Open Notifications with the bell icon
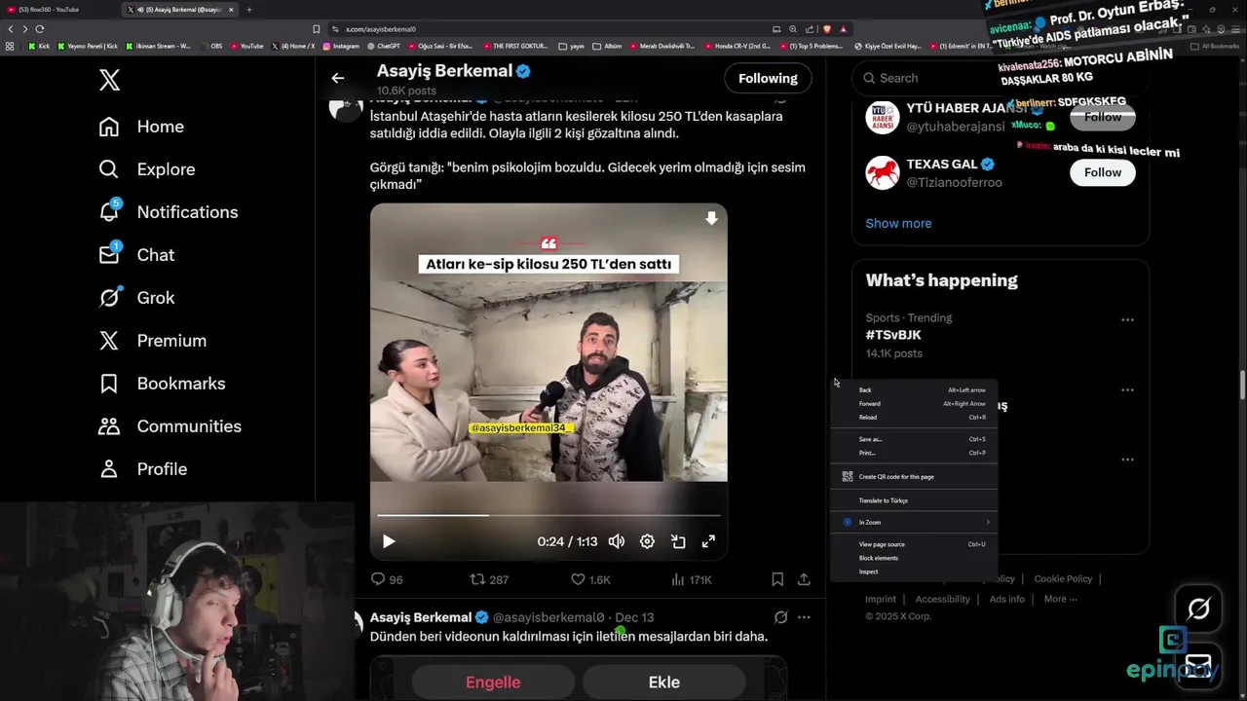The image size is (1247, 701). 168,212
